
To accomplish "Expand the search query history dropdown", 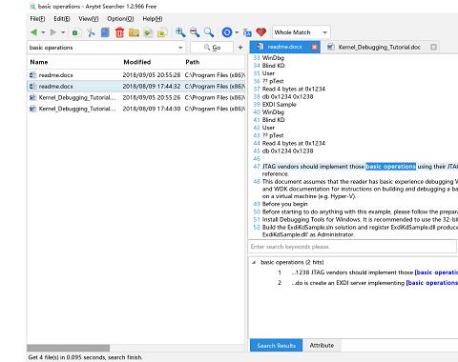I will (180, 48).
